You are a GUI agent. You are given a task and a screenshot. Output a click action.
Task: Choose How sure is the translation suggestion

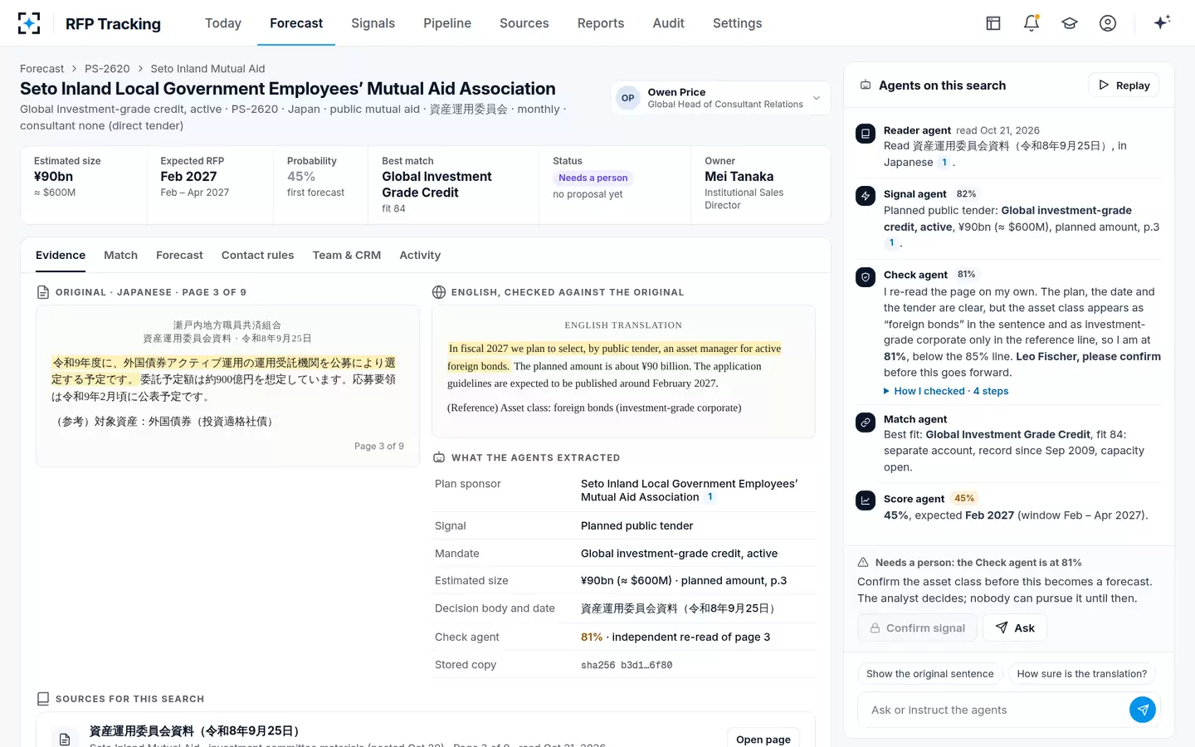(x=1082, y=674)
